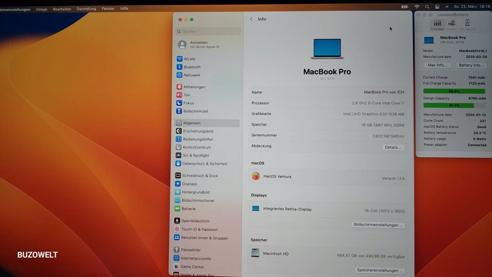
Task: Click the 98.8% charge bar in coconutBattery
Action: tap(454, 91)
